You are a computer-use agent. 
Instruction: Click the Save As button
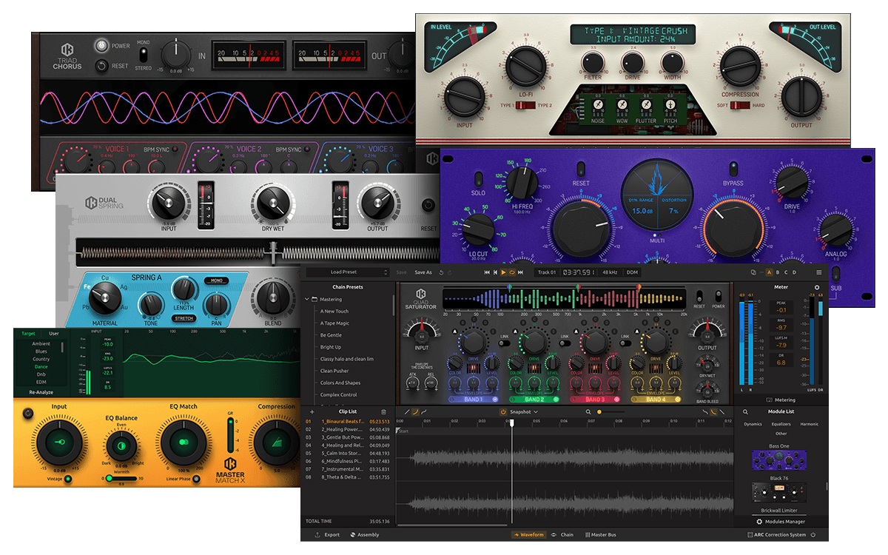tap(423, 272)
